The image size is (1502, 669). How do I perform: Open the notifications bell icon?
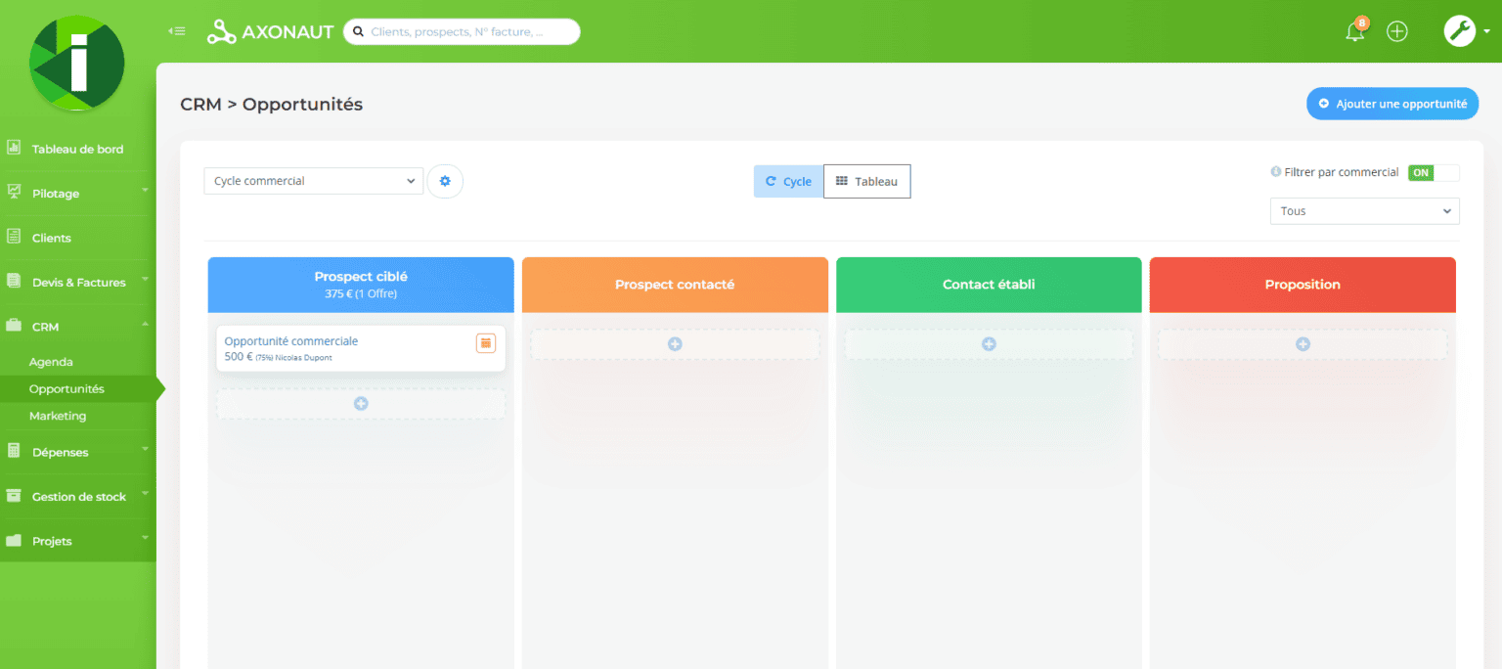click(x=1354, y=32)
